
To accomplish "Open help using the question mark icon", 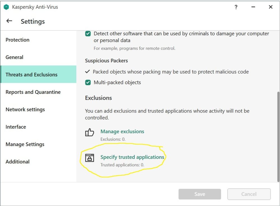I will pos(236,7).
